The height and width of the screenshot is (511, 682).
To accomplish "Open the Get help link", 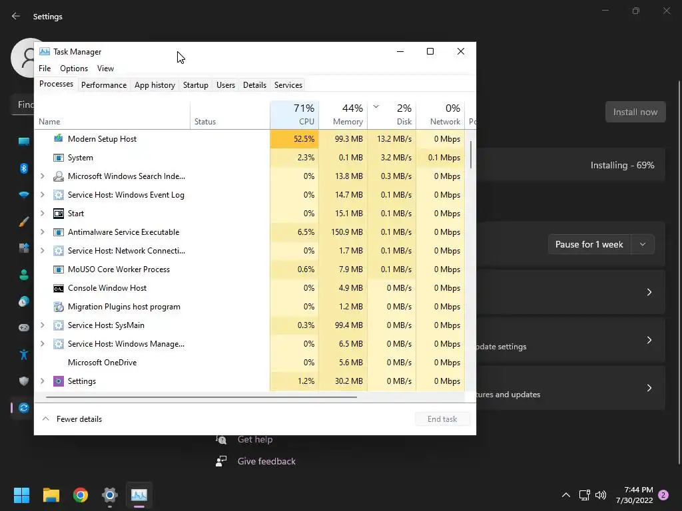I will coord(255,439).
